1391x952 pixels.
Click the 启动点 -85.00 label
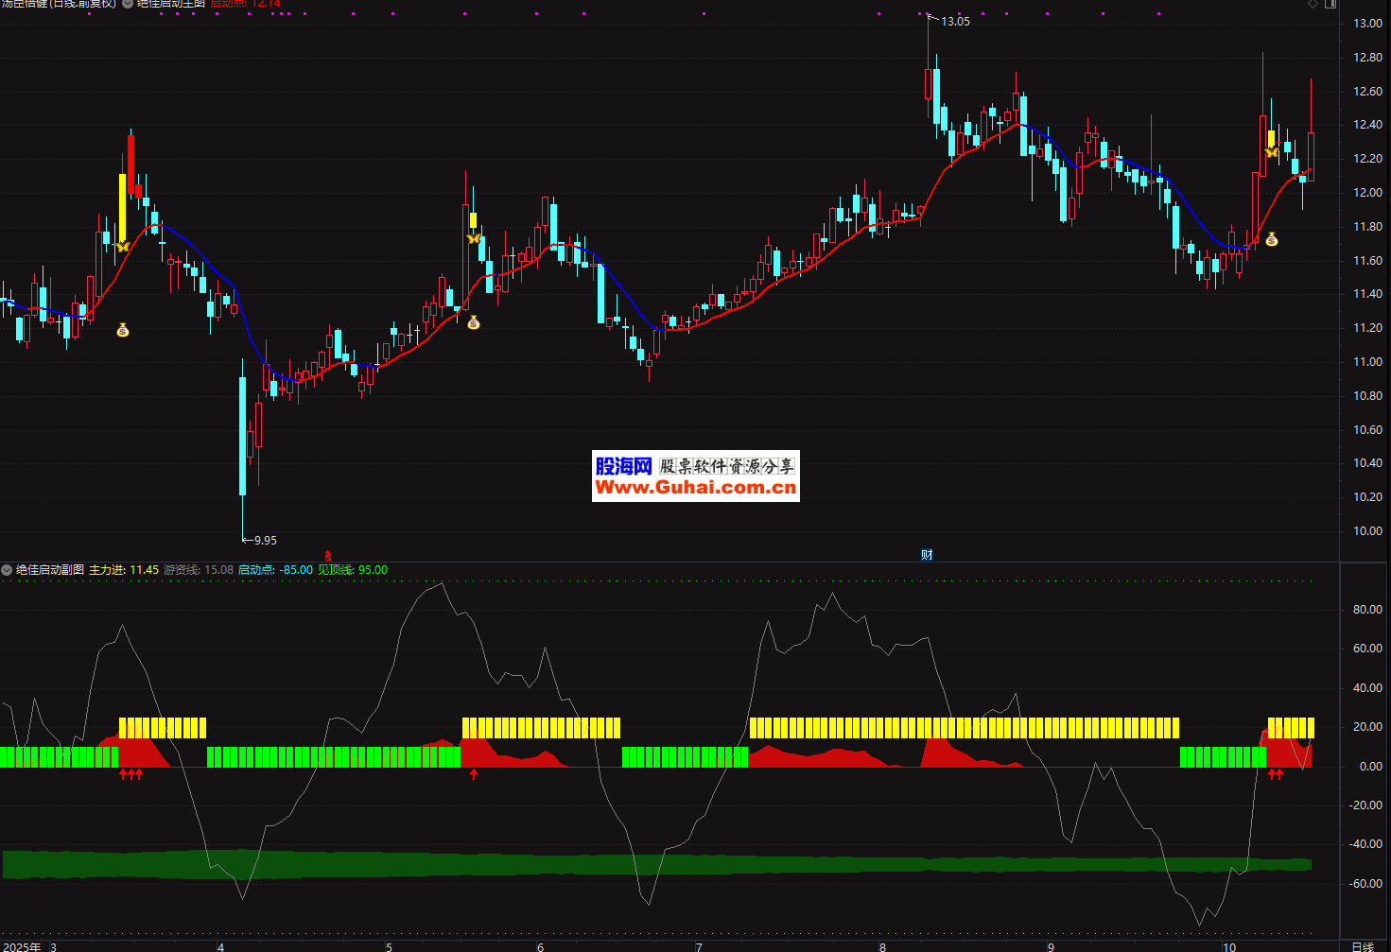point(275,570)
